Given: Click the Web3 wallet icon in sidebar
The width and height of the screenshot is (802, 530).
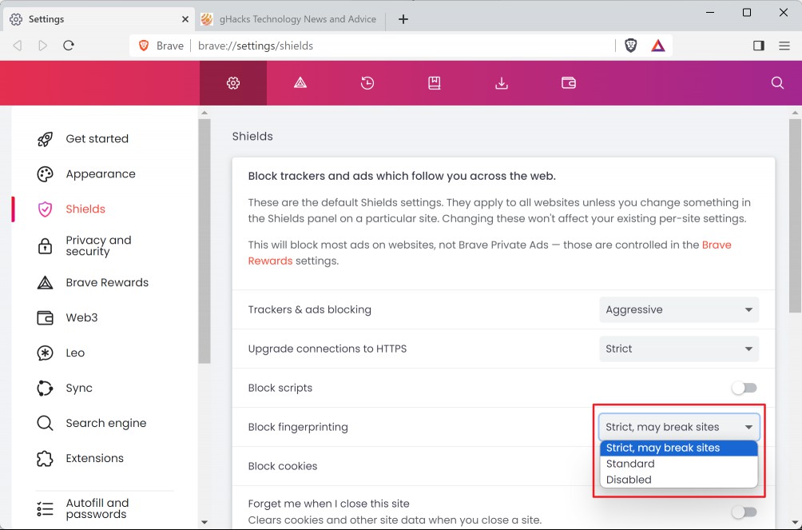Looking at the screenshot, I should pyautogui.click(x=45, y=317).
